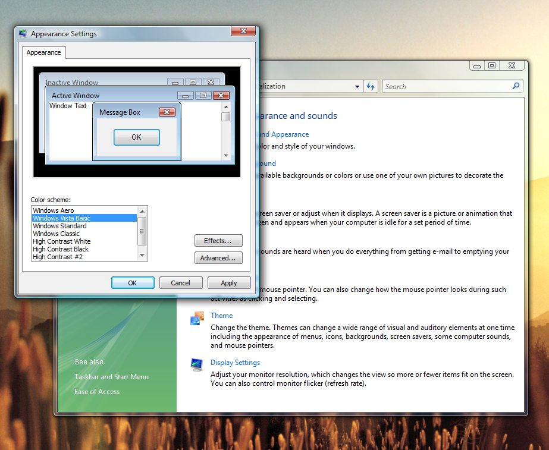Minimize the Personalization window

click(x=477, y=66)
